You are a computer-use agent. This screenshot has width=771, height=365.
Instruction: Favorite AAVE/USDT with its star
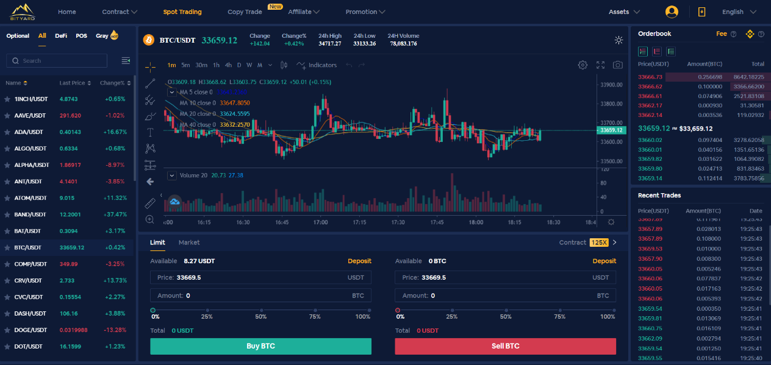click(x=7, y=115)
